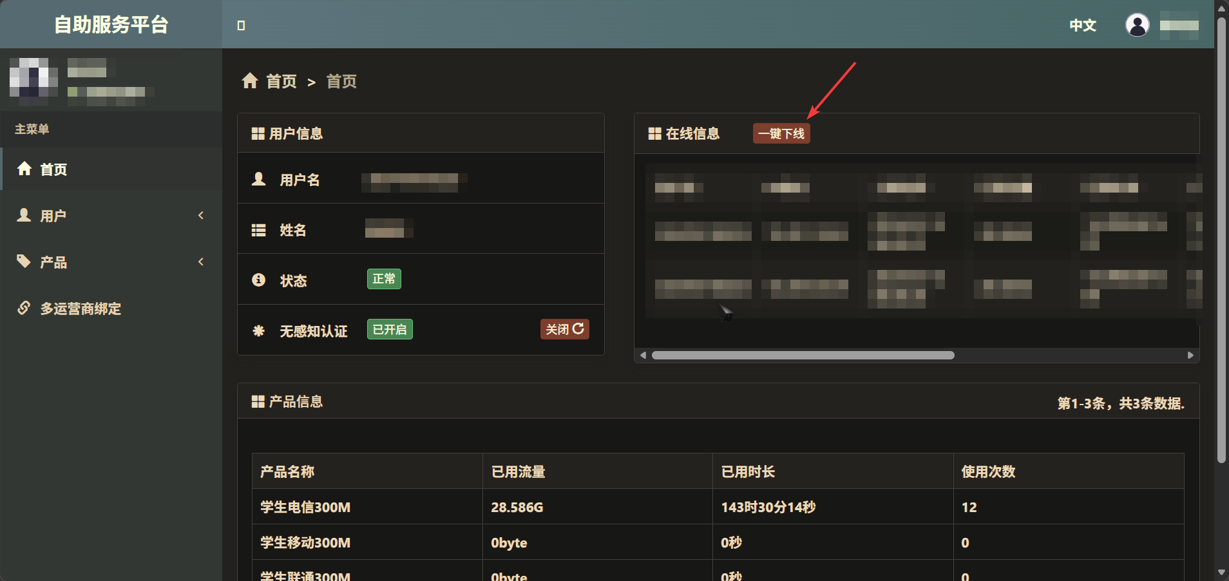Image resolution: width=1229 pixels, height=581 pixels.
Task: Click the 已开启 status badge
Action: [x=390, y=329]
